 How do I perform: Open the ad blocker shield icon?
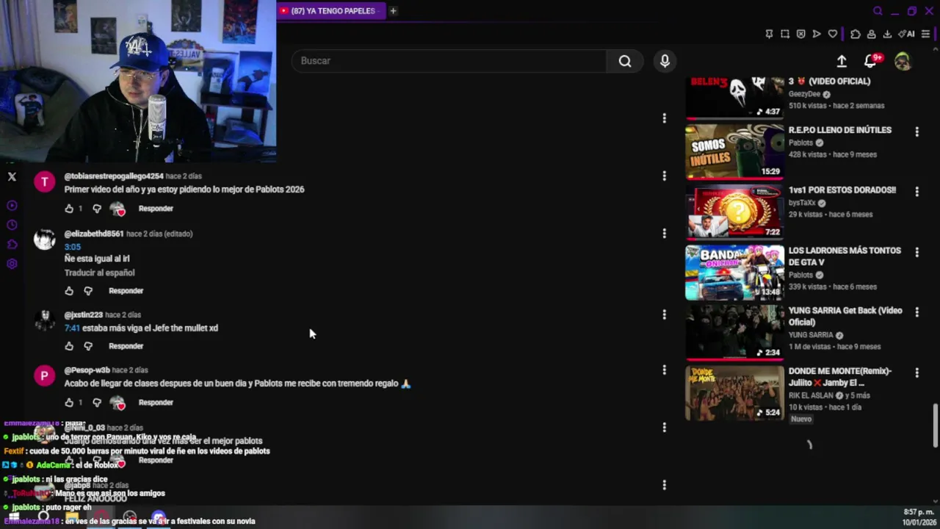click(x=800, y=34)
